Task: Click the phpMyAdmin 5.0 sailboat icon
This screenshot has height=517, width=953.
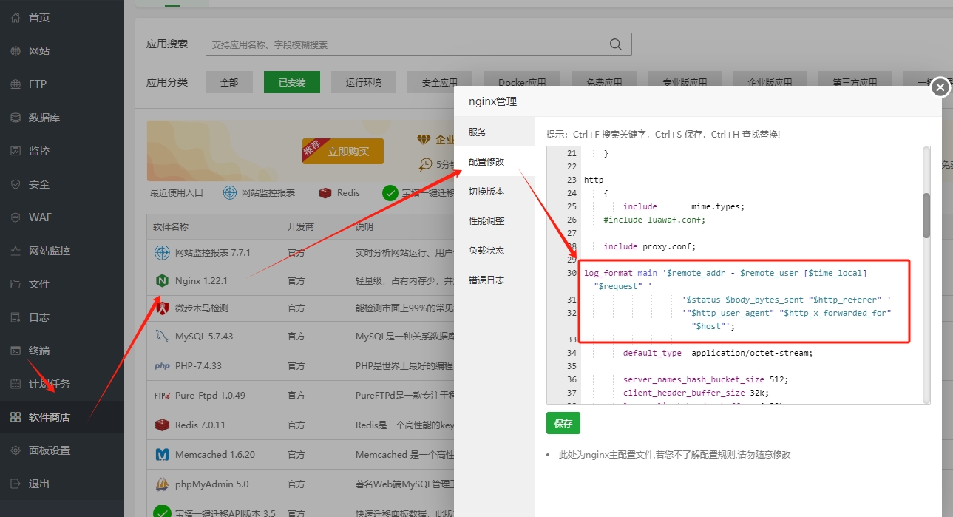Action: (x=162, y=484)
